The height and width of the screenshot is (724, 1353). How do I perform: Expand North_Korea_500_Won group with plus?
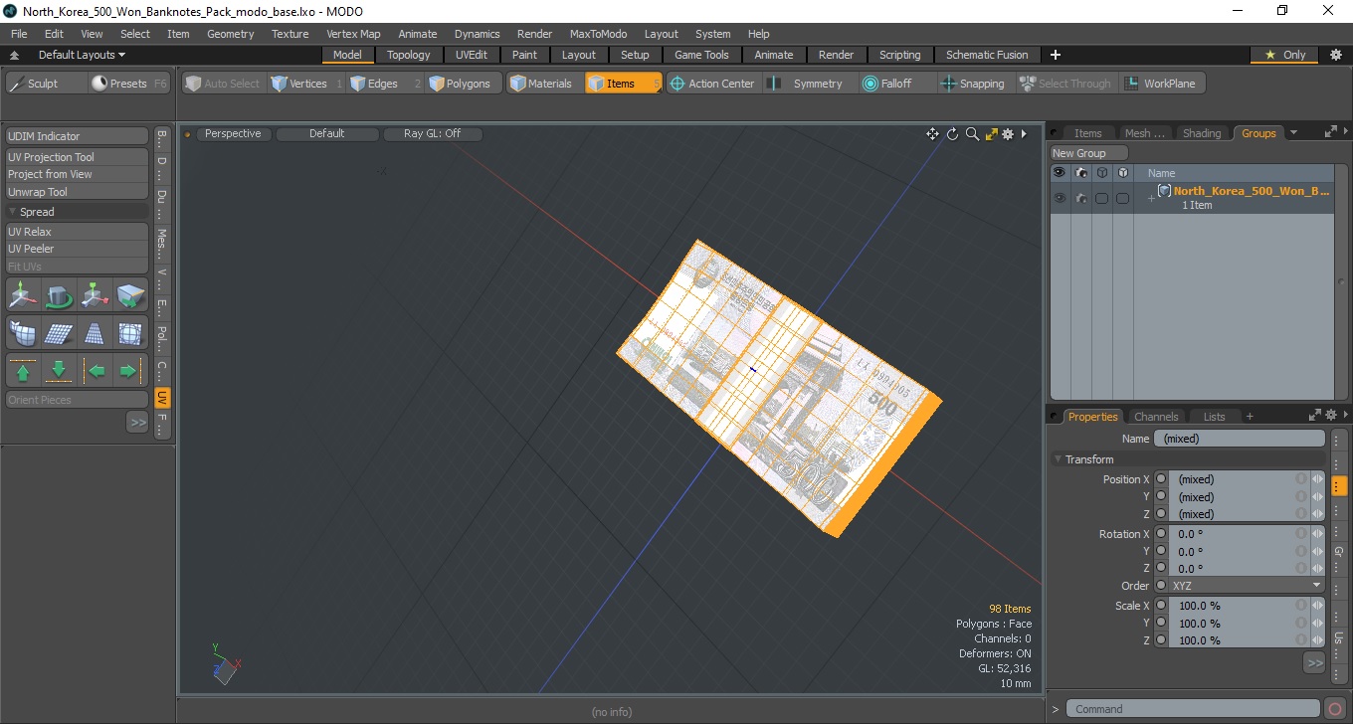point(1151,199)
